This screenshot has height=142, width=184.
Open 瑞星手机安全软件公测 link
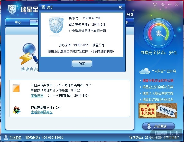click(x=158, y=80)
